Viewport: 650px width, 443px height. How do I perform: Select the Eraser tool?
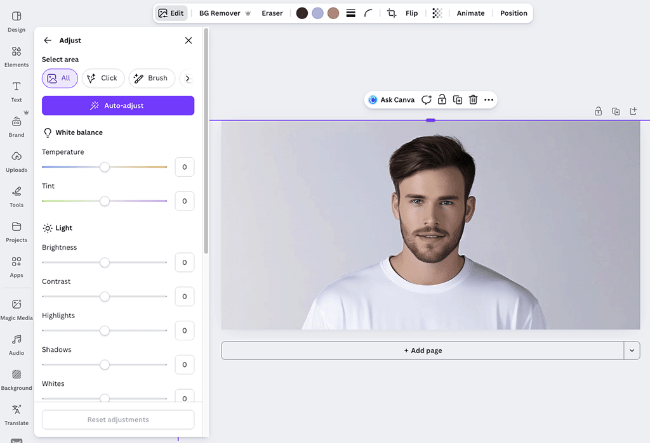pos(272,13)
